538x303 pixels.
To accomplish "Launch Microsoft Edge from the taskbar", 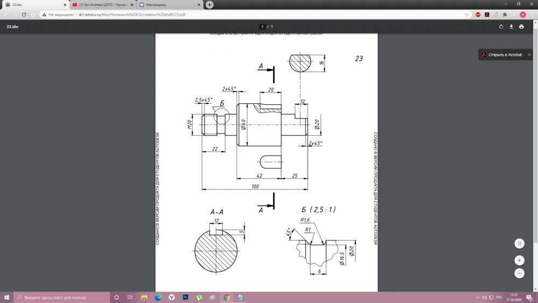I will (x=158, y=297).
